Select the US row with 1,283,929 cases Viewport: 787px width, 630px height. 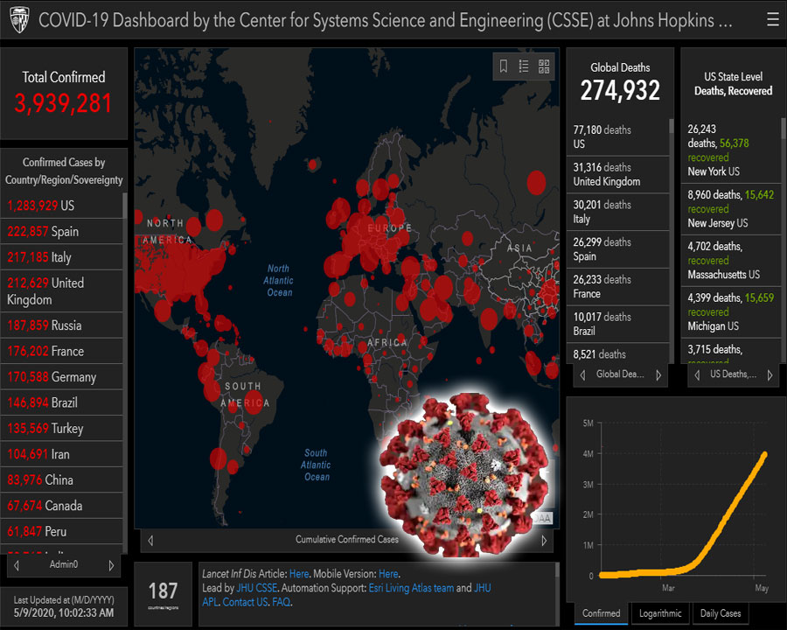(62, 206)
